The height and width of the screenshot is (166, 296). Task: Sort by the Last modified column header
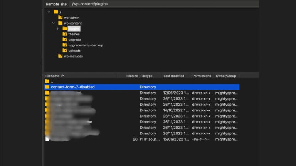pos(173,76)
